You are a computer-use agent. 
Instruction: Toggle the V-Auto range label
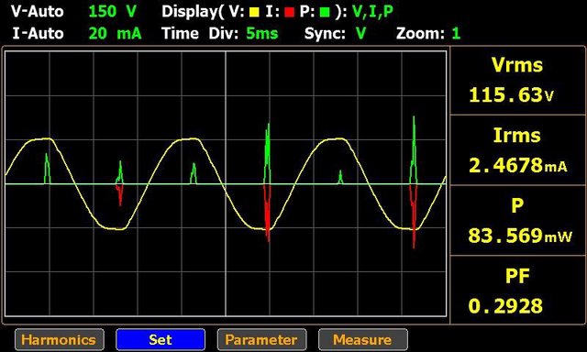37,12
